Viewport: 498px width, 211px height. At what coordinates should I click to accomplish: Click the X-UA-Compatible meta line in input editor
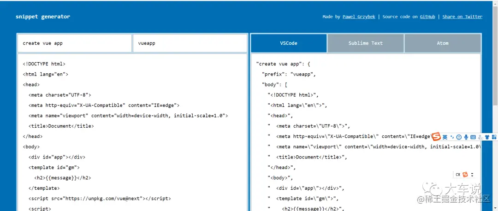[104, 105]
